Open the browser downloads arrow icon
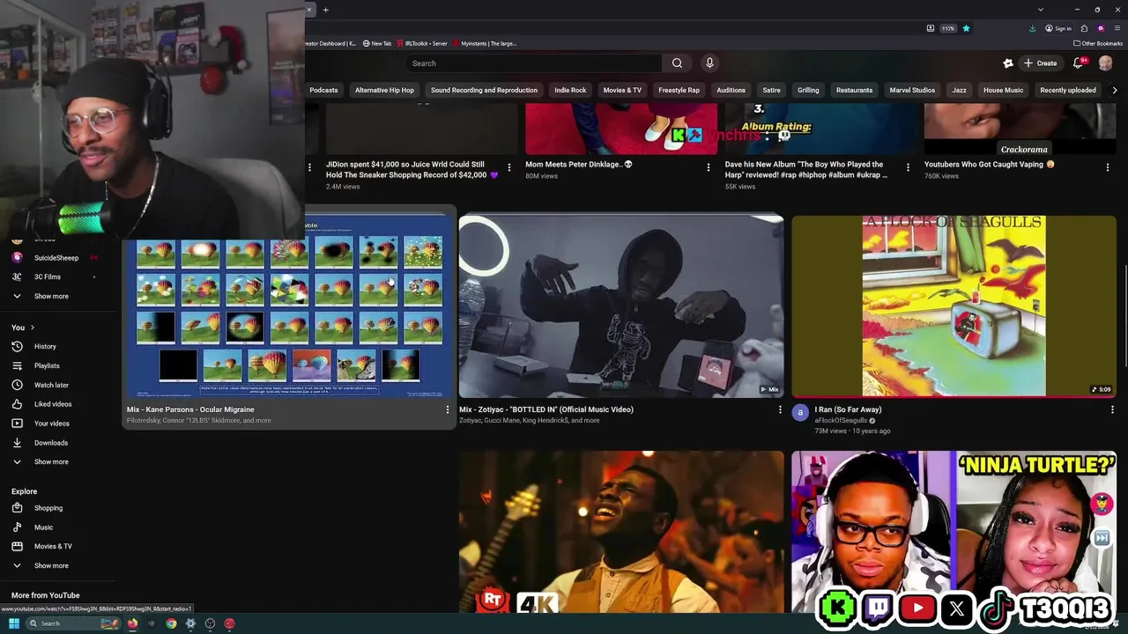This screenshot has width=1128, height=634. point(1032,28)
